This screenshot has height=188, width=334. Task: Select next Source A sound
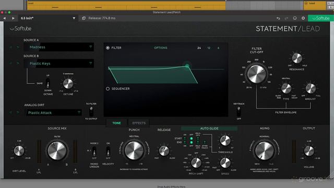tap(18, 47)
